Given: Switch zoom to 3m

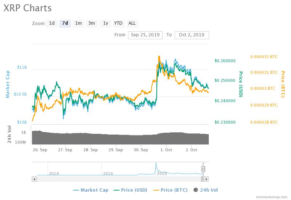Looking at the screenshot, I should coord(92,23).
